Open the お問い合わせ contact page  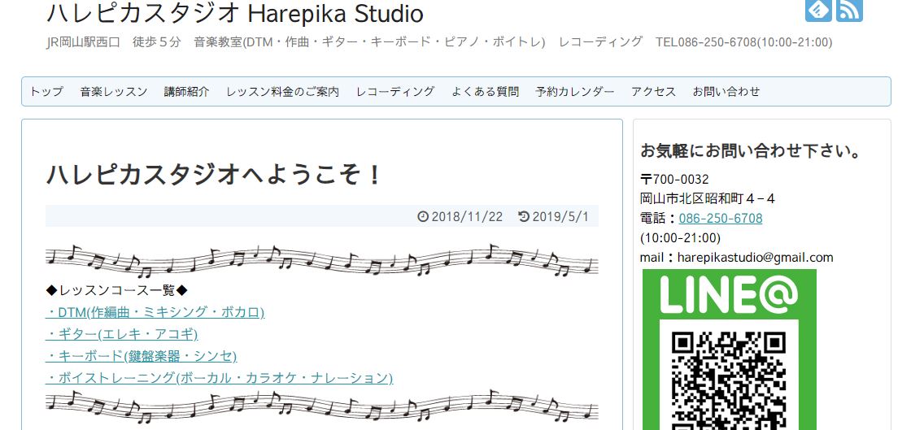point(726,92)
